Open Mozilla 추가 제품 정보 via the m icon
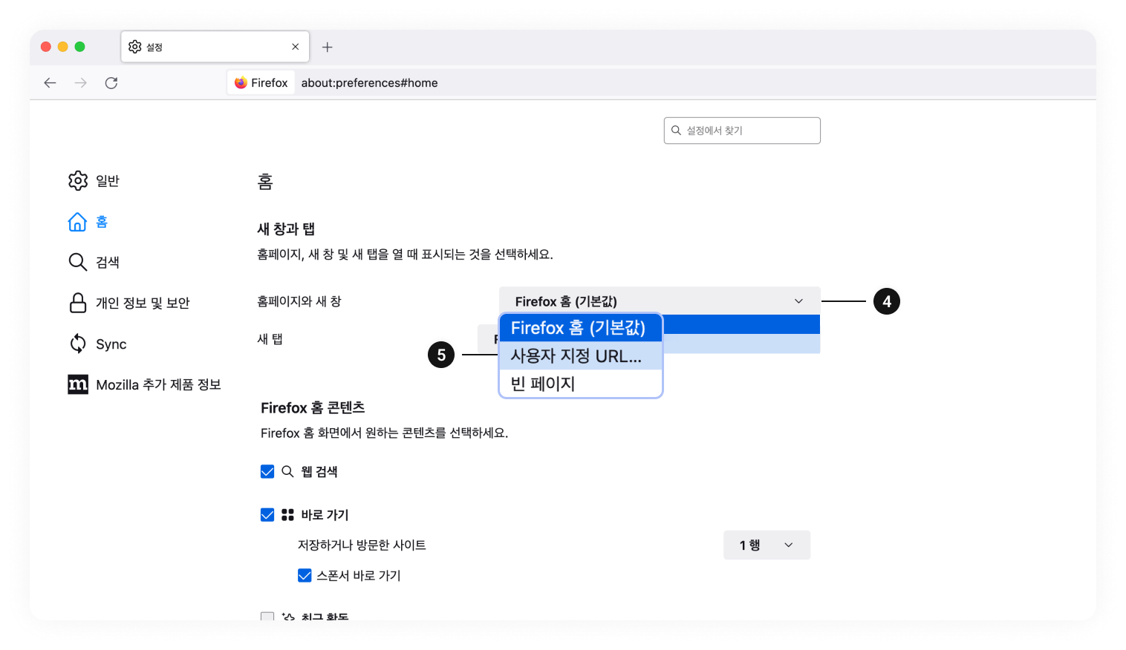This screenshot has width=1126, height=650. 77,384
